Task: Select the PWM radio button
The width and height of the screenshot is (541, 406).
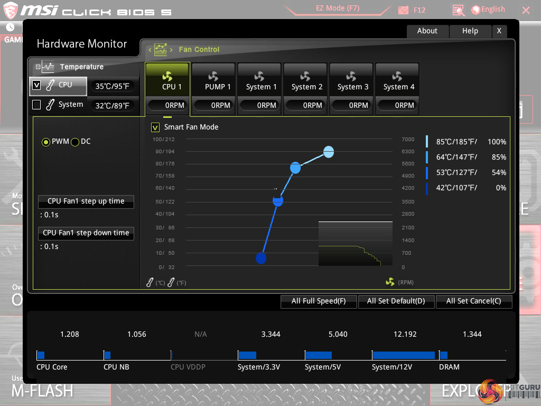Action: point(45,142)
